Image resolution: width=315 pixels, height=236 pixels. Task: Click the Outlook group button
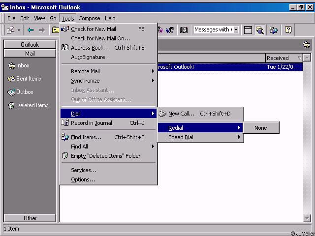click(30, 45)
